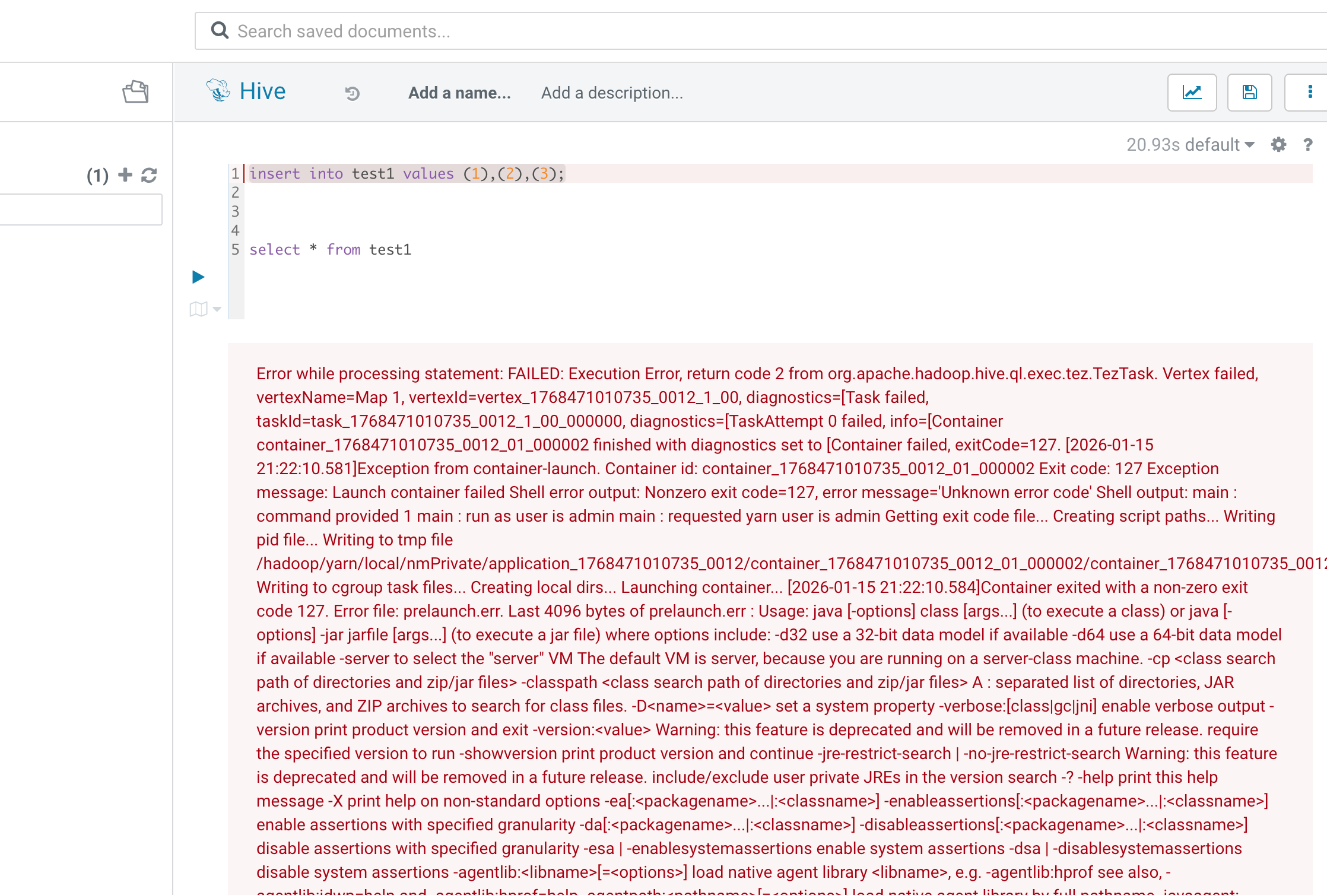Open session settings gear icon
Viewport: 1327px width, 895px height.
[x=1278, y=145]
